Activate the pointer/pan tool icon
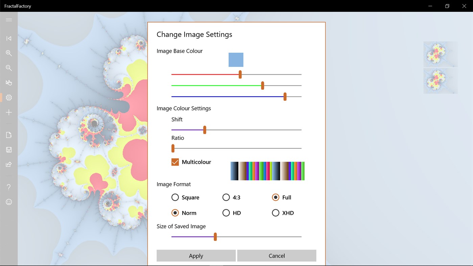473x266 pixels. (9, 82)
